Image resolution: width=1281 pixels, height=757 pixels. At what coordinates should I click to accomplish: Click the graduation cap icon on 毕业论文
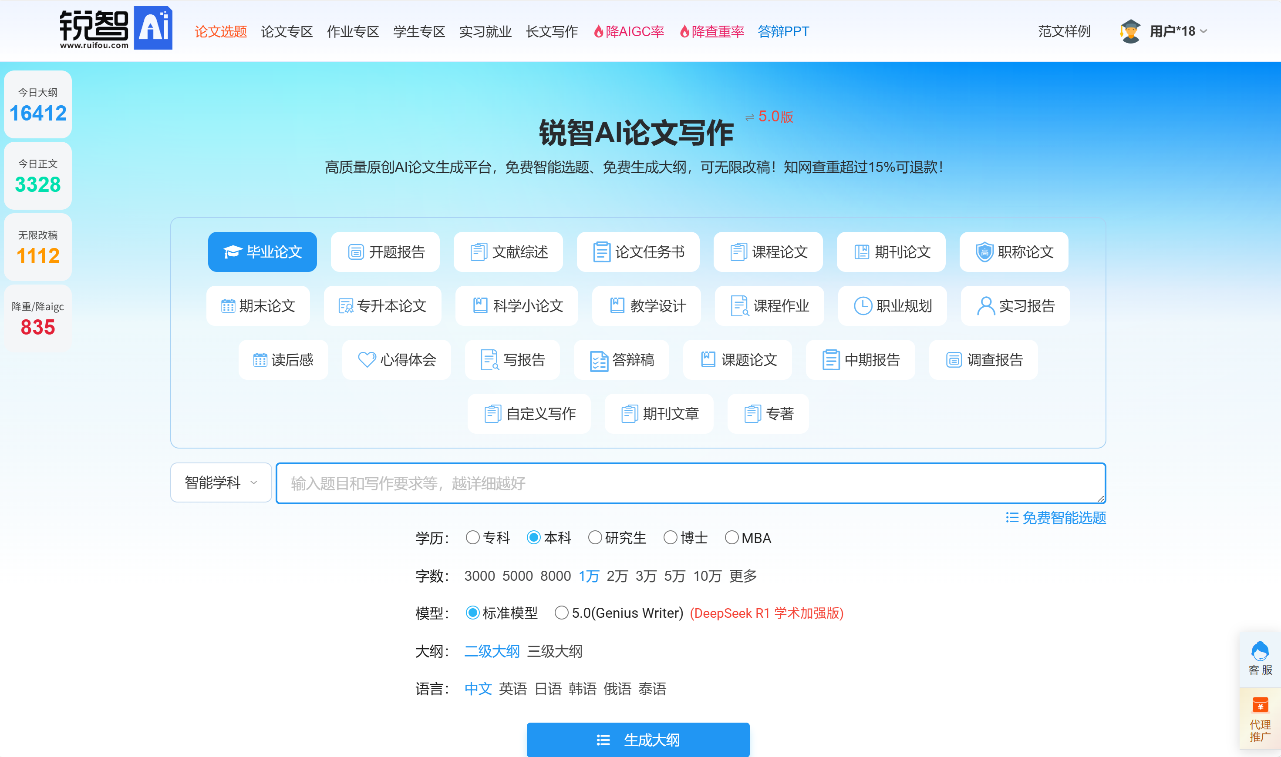pyautogui.click(x=233, y=252)
